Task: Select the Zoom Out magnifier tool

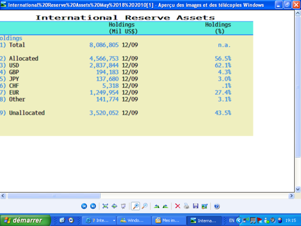Action: [144, 206]
